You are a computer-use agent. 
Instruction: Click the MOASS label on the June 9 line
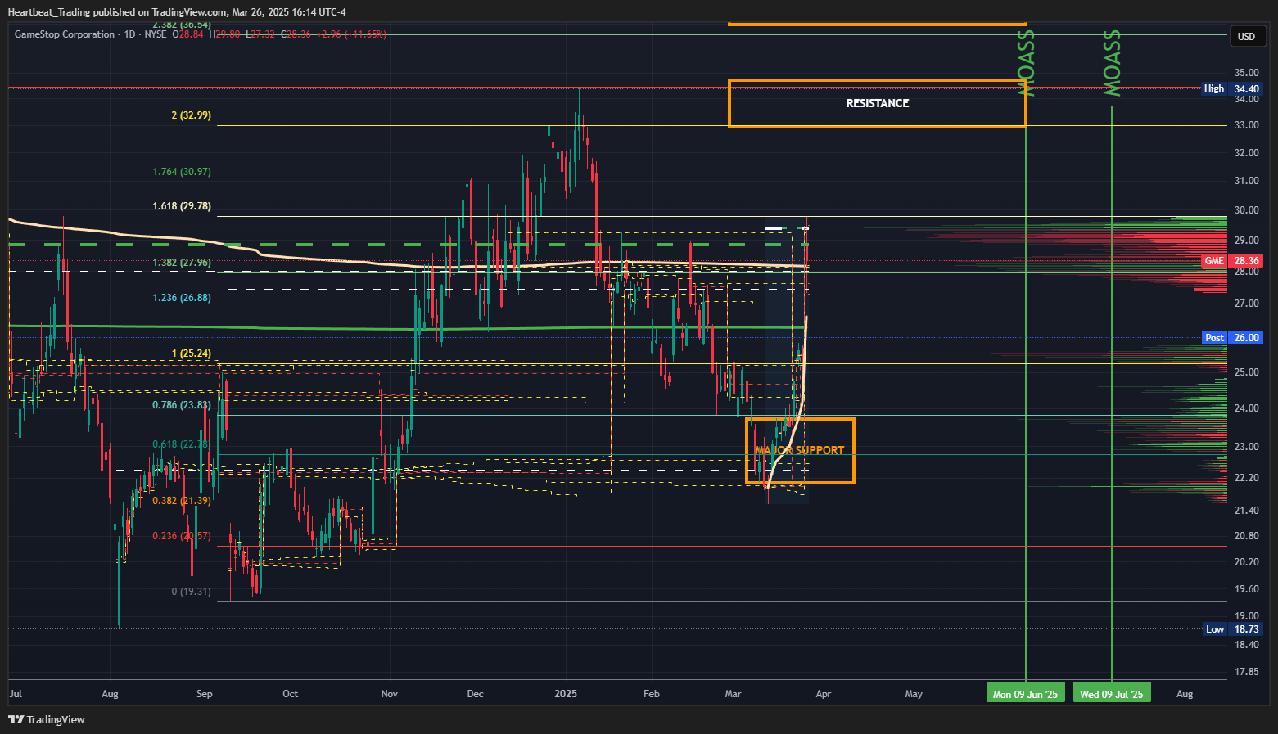click(1026, 63)
